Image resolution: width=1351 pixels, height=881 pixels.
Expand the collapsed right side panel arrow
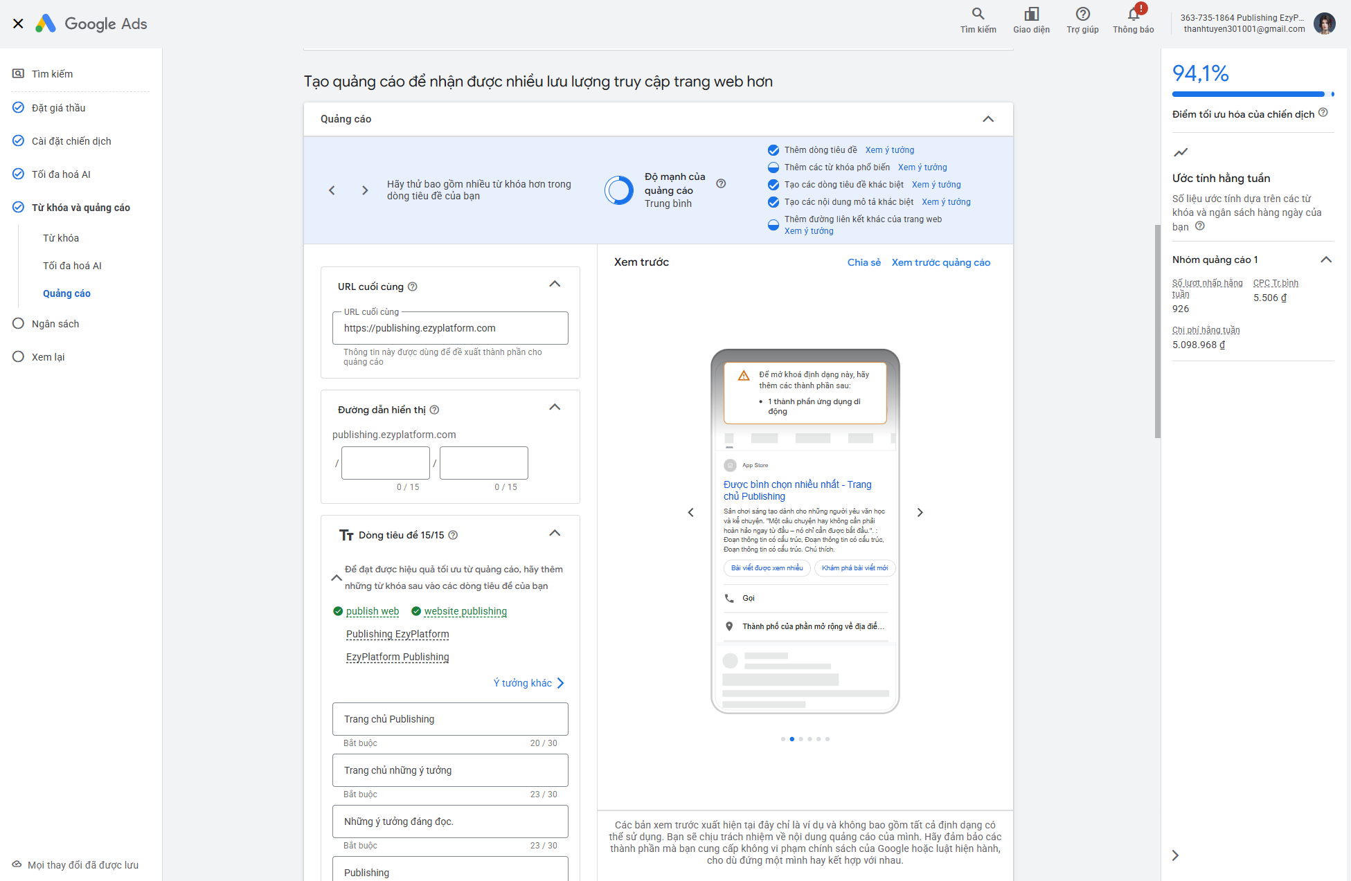tap(1175, 855)
